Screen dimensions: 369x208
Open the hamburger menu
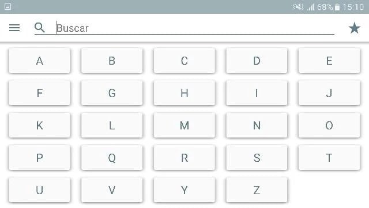coord(14,28)
